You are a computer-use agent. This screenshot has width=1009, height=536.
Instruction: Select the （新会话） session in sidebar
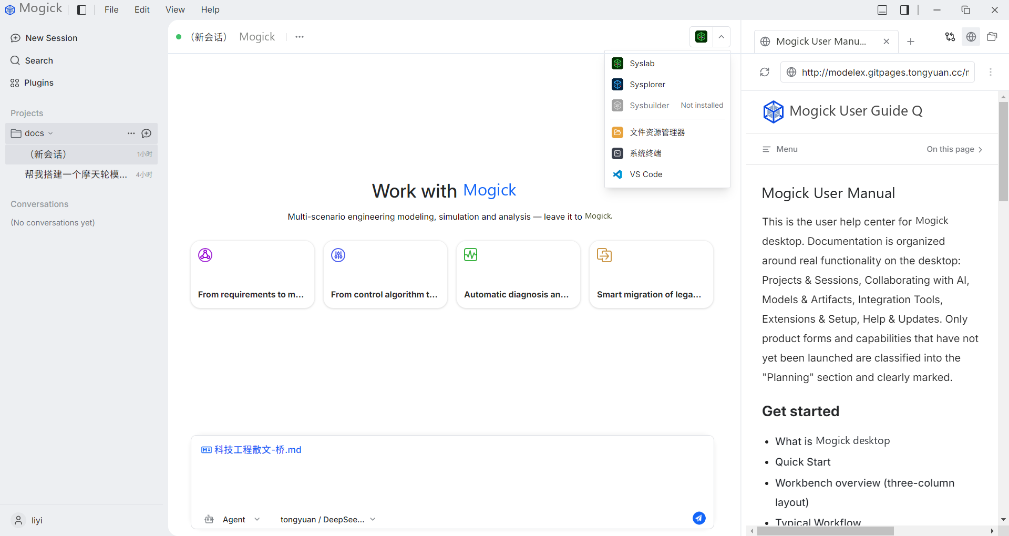(x=81, y=154)
